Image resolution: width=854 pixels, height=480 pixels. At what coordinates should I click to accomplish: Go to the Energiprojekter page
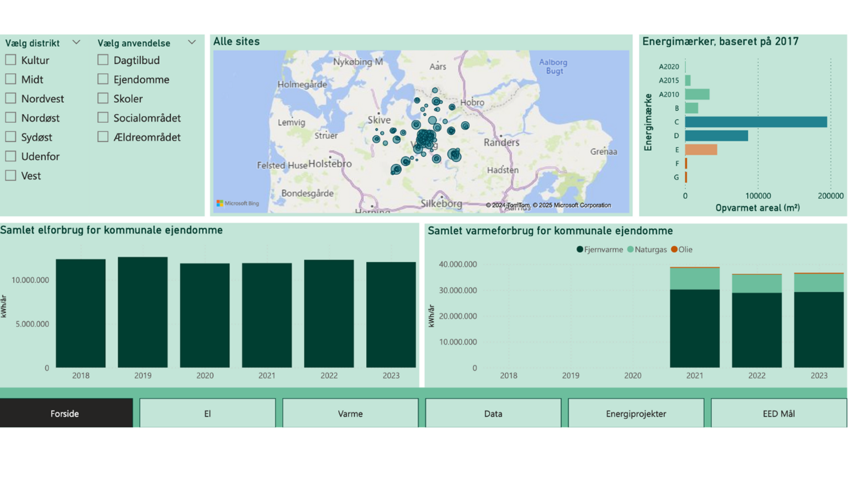point(636,413)
